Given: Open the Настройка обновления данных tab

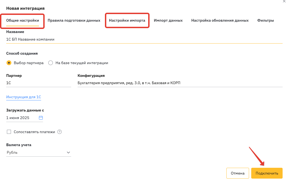Looking at the screenshot, I should [x=220, y=20].
